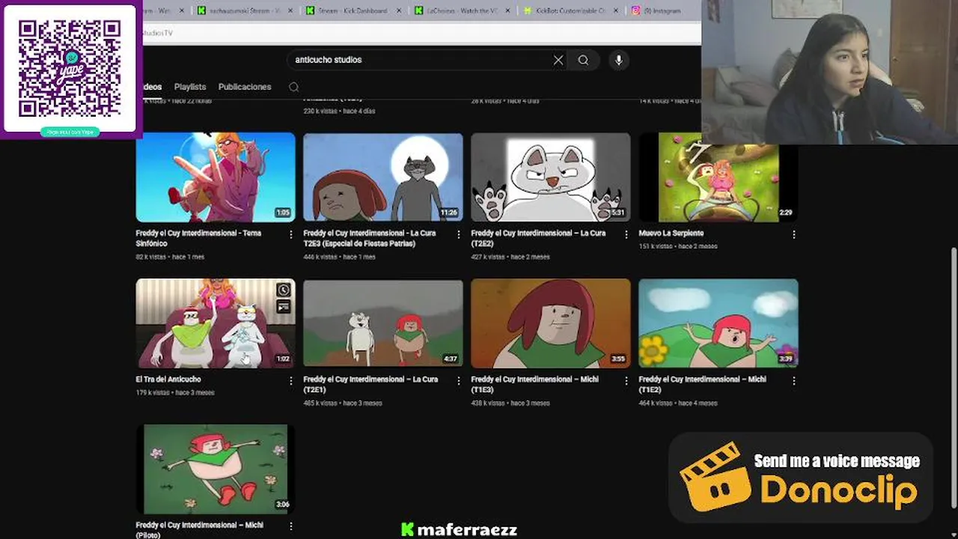This screenshot has height=539, width=958.
Task: Clear the YouTube search box text
Action: click(558, 60)
